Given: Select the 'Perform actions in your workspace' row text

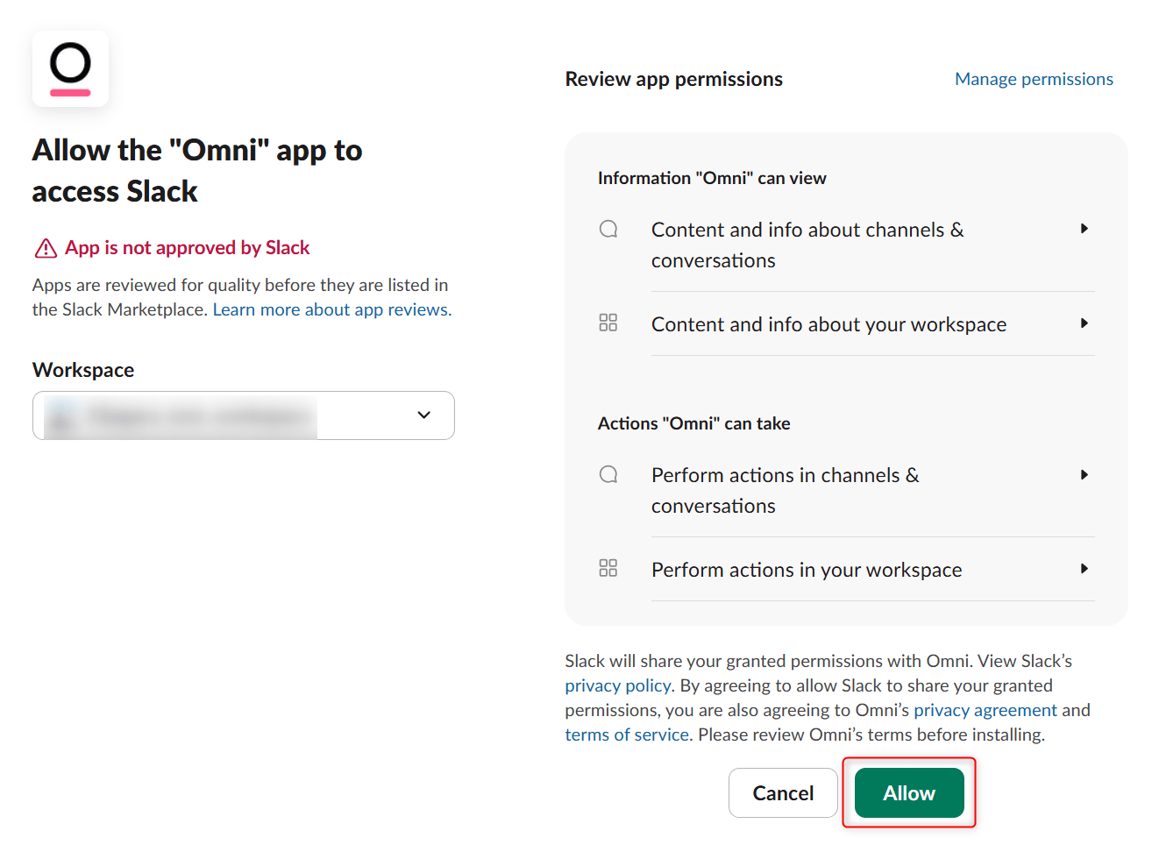Looking at the screenshot, I should 807,570.
